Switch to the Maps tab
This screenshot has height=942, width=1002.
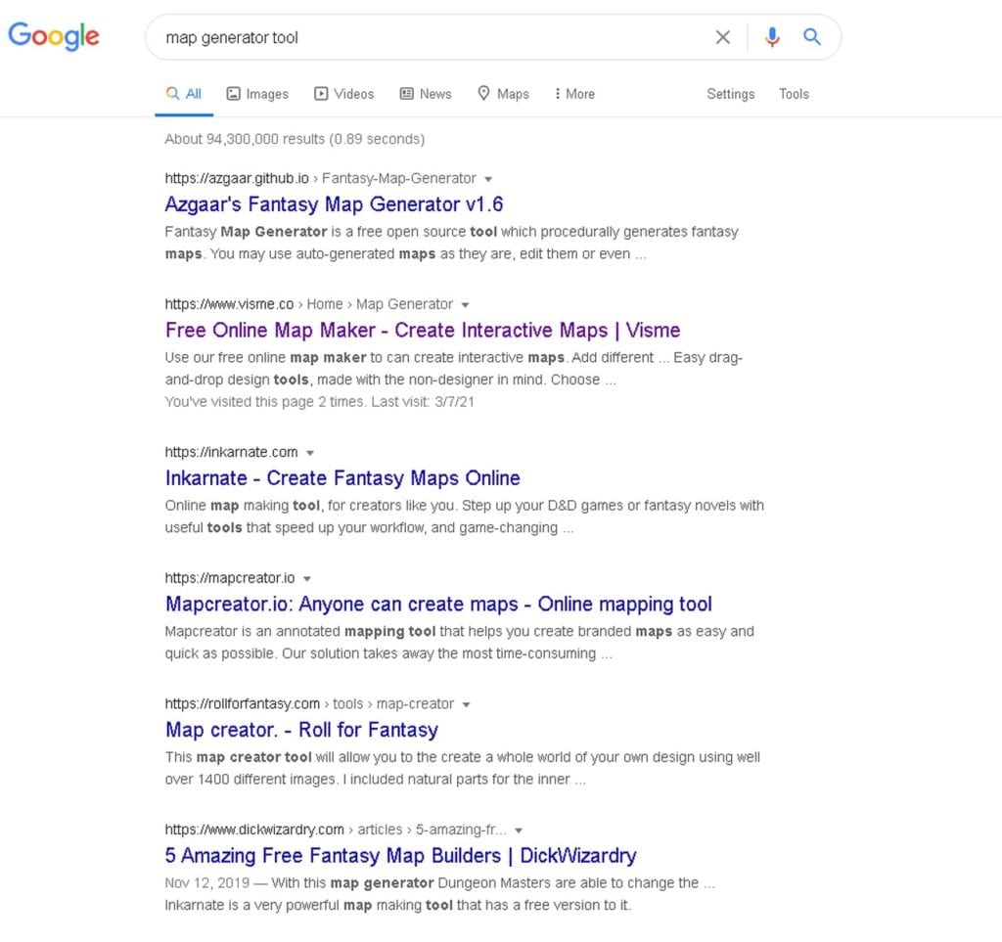point(504,94)
